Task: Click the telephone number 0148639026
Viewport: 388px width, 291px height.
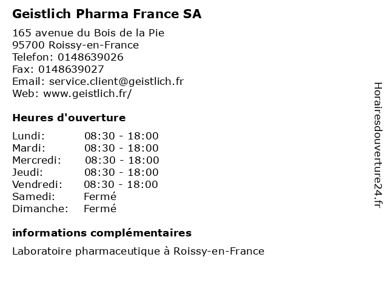Action: 90,57
